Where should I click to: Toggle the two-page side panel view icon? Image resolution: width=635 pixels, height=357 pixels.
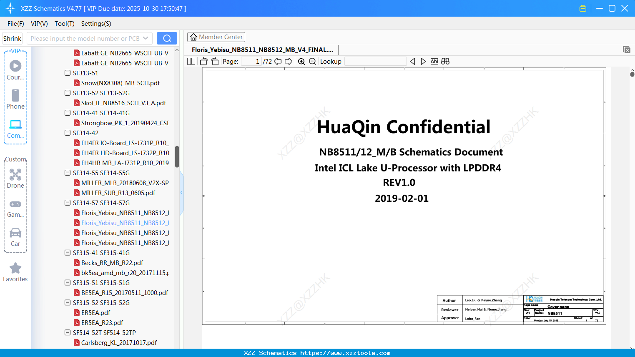tap(191, 61)
